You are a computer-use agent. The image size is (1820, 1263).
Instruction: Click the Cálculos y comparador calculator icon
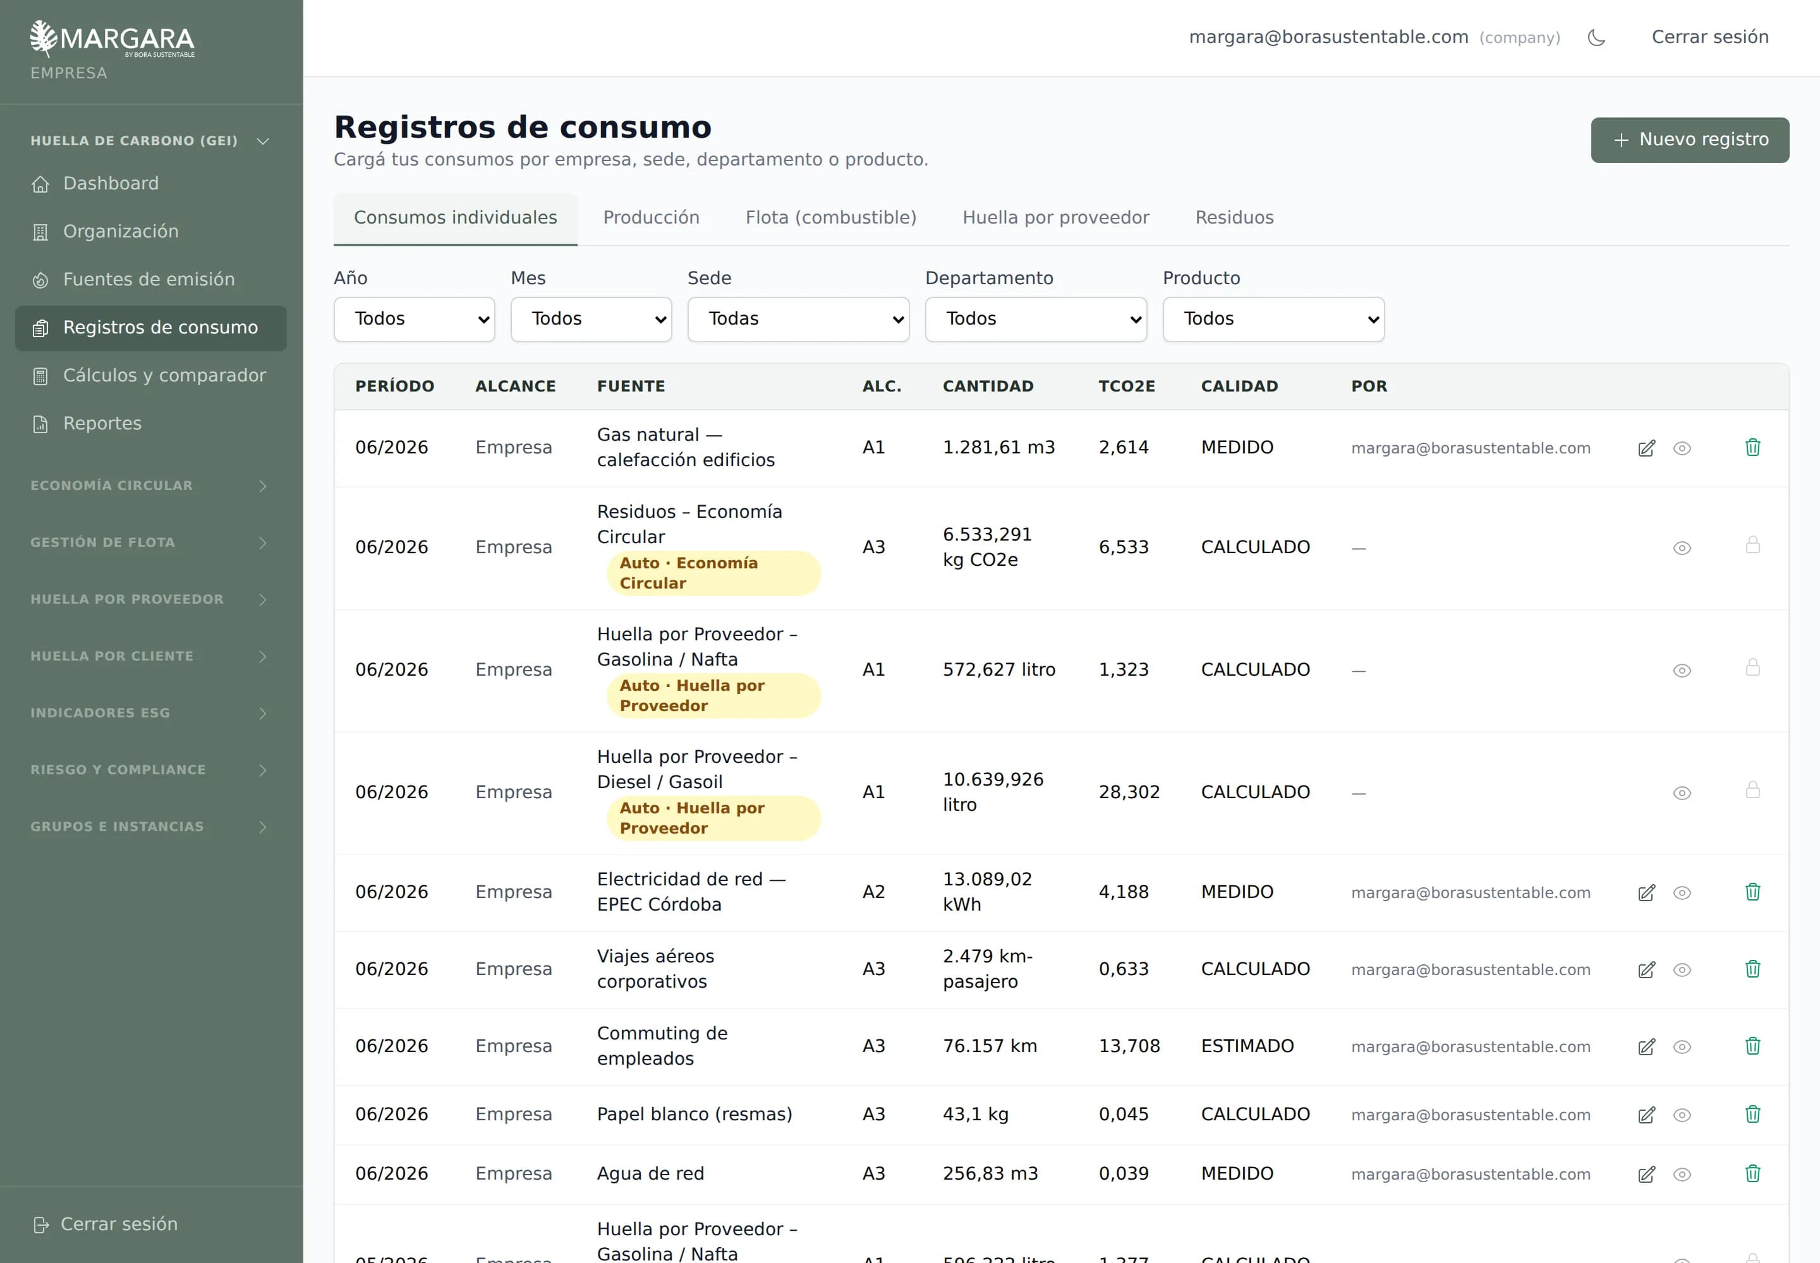pos(40,376)
